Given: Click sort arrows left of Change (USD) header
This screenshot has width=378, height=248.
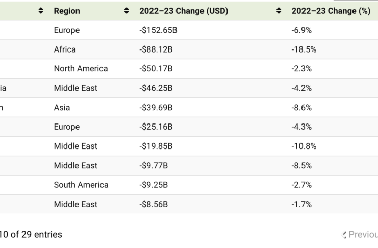Looking at the screenshot, I should click(127, 11).
